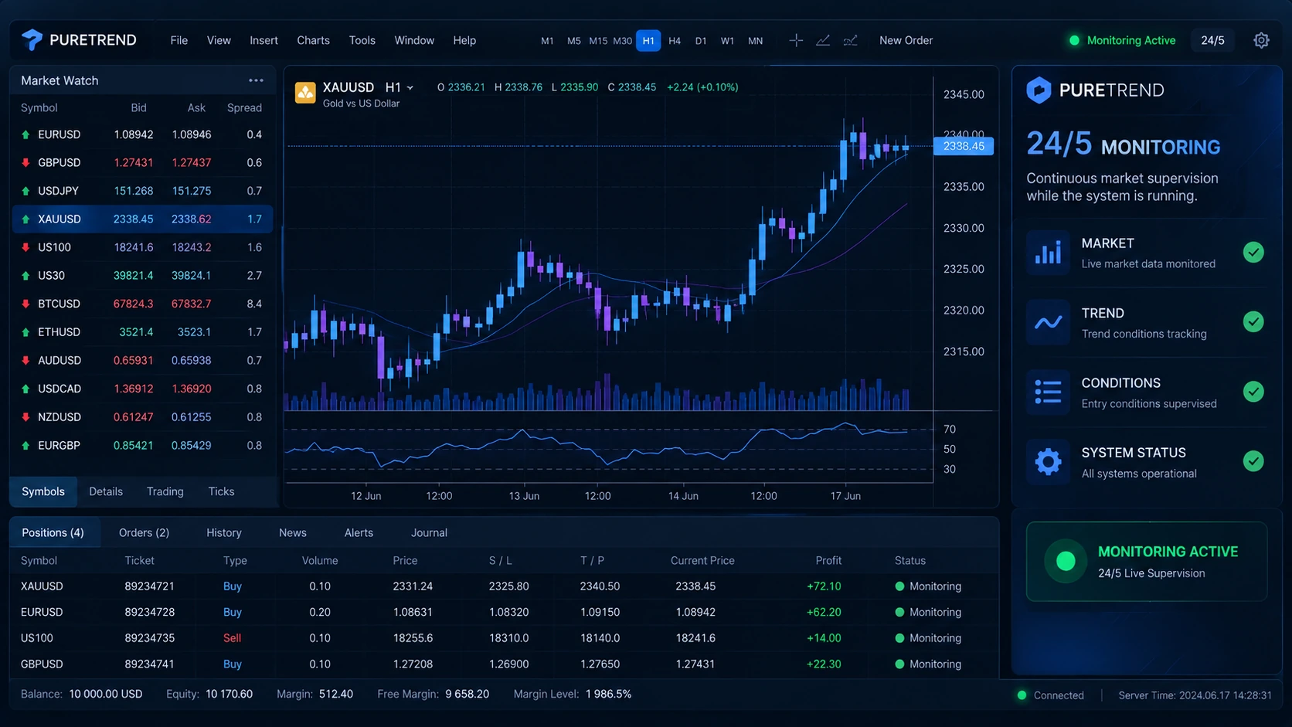Open the indicators chart icon
The height and width of the screenshot is (727, 1292).
[850, 40]
